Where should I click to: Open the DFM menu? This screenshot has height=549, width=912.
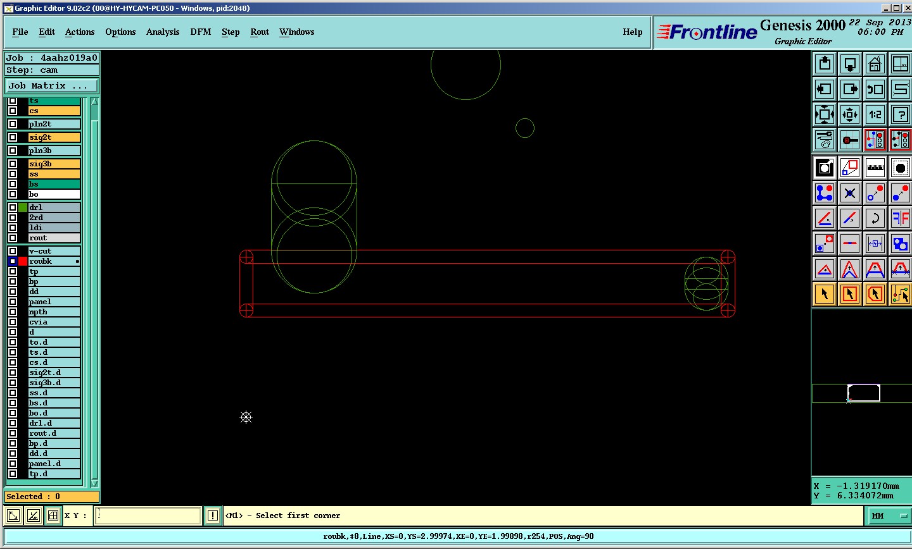[201, 32]
